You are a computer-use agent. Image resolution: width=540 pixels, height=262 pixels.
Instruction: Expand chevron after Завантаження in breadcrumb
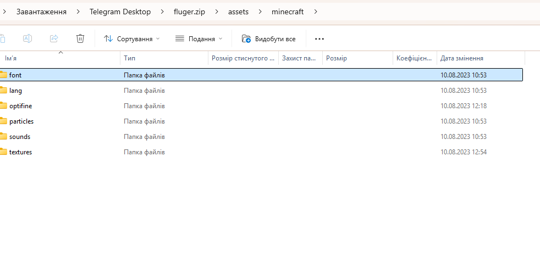click(78, 12)
